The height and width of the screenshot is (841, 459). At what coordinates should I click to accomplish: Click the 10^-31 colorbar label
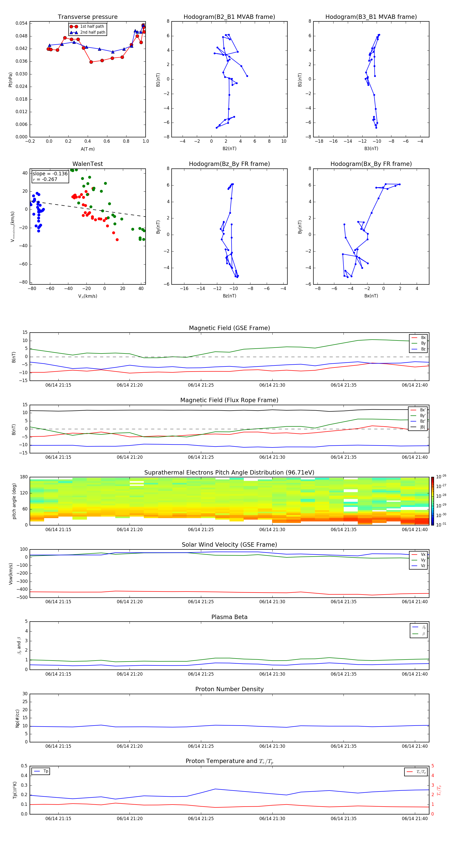pos(441,525)
